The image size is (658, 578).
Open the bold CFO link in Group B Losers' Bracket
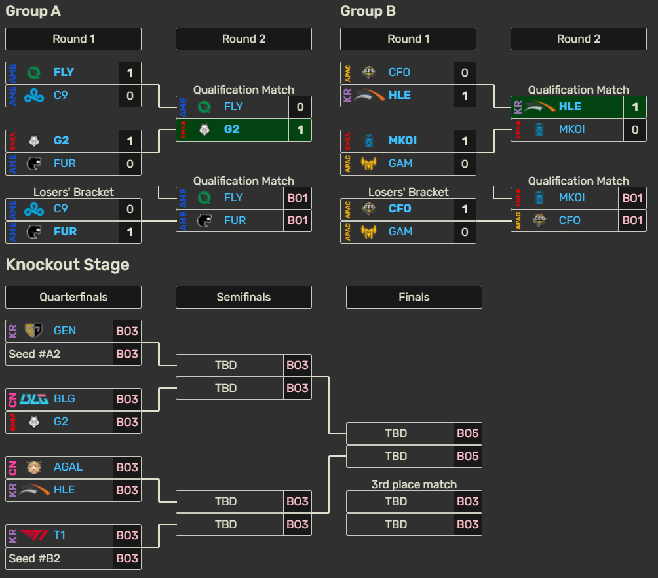[x=400, y=209]
